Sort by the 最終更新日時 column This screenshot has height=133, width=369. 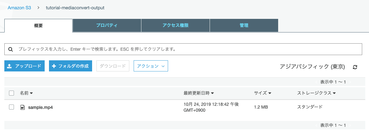point(199,93)
